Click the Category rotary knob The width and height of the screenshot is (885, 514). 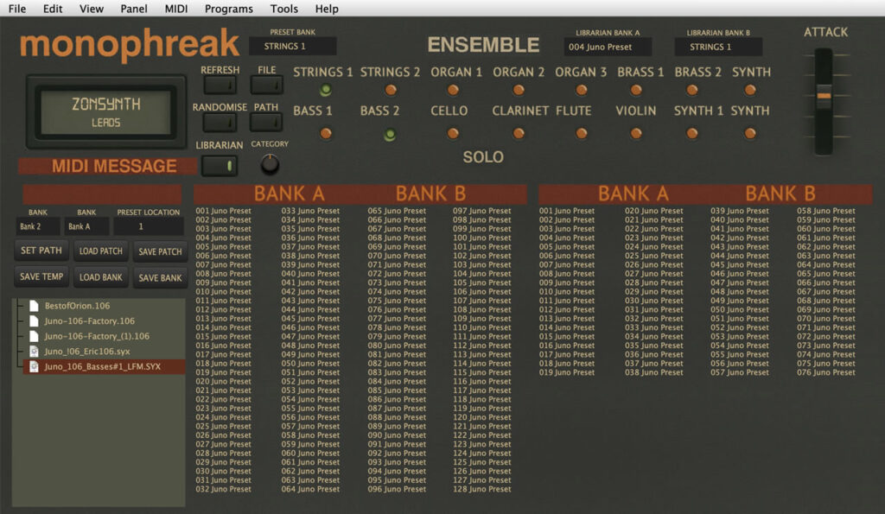271,162
